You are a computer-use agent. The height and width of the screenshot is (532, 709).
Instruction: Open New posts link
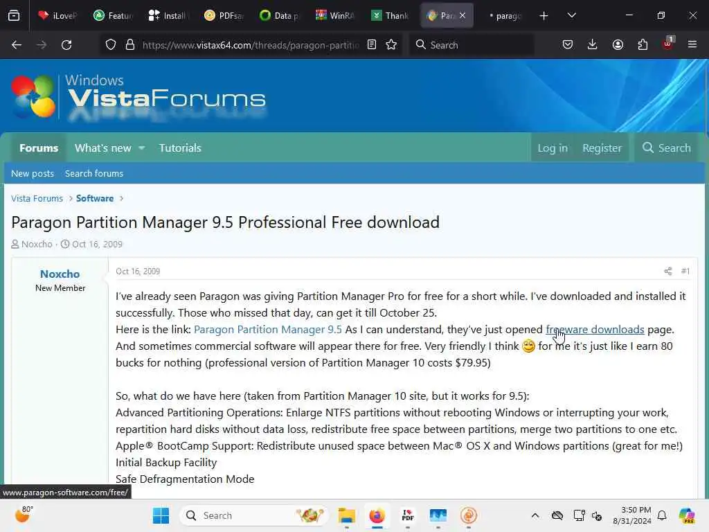pyautogui.click(x=33, y=173)
